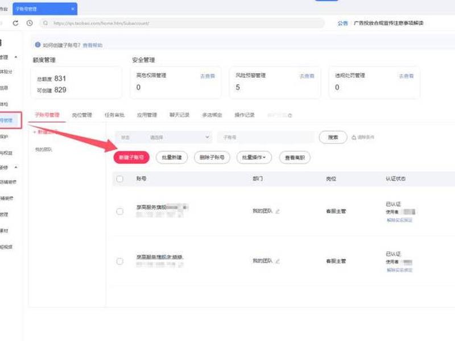The image size is (455, 341).
Task: Click the 删除子账号 button
Action: tap(212, 157)
